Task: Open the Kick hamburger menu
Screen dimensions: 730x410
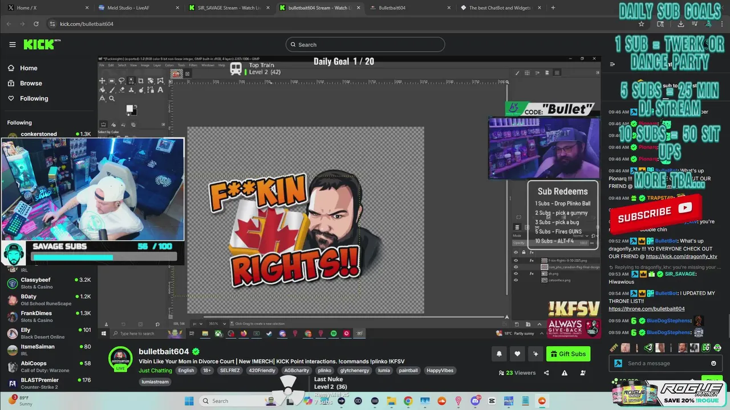Action: click(x=13, y=44)
